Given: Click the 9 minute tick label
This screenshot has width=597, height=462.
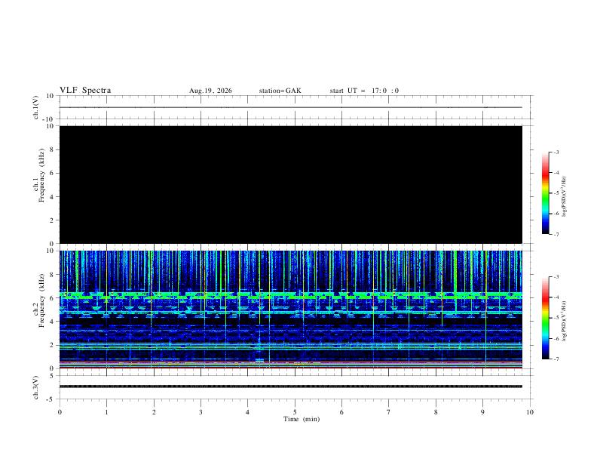Looking at the screenshot, I should 482,412.
